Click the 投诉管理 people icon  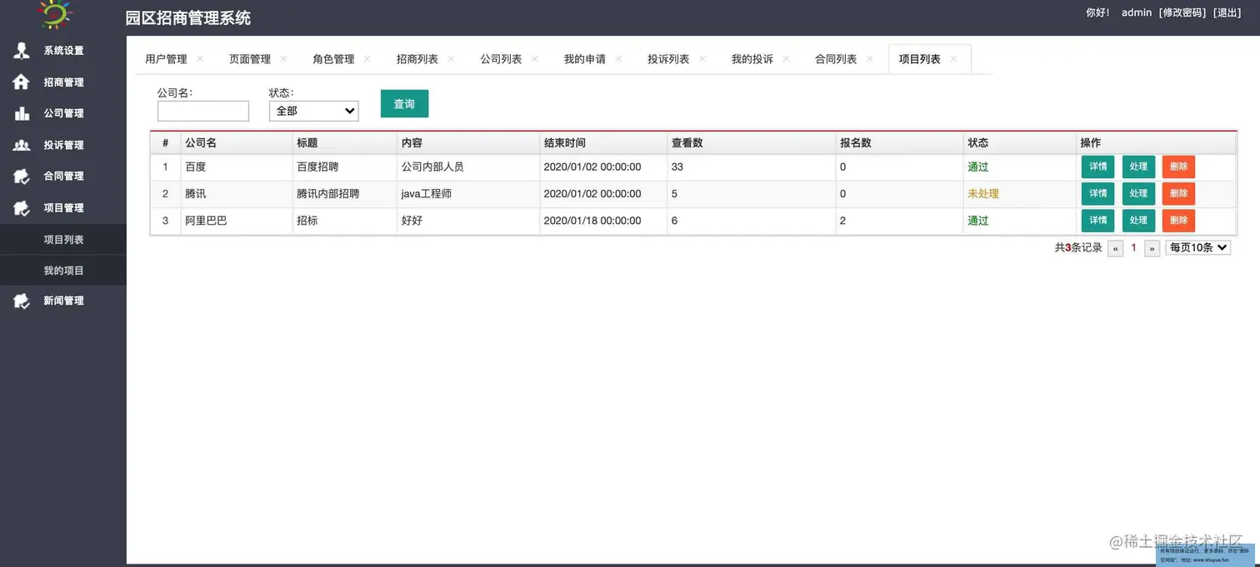click(22, 145)
